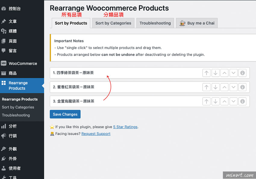
Task: Move product 2 蜜香紅茶袋茶 down one with chevron
Action: click(233, 87)
